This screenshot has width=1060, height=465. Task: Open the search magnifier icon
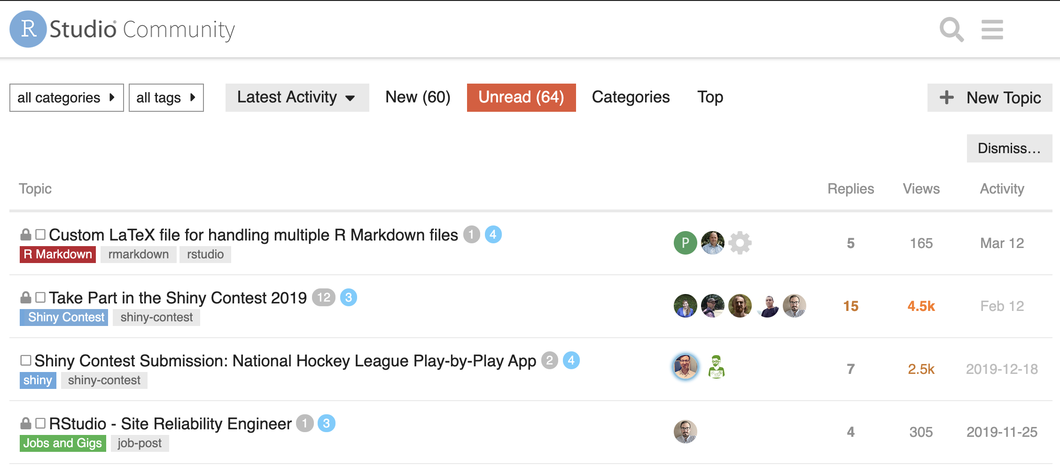click(x=951, y=30)
